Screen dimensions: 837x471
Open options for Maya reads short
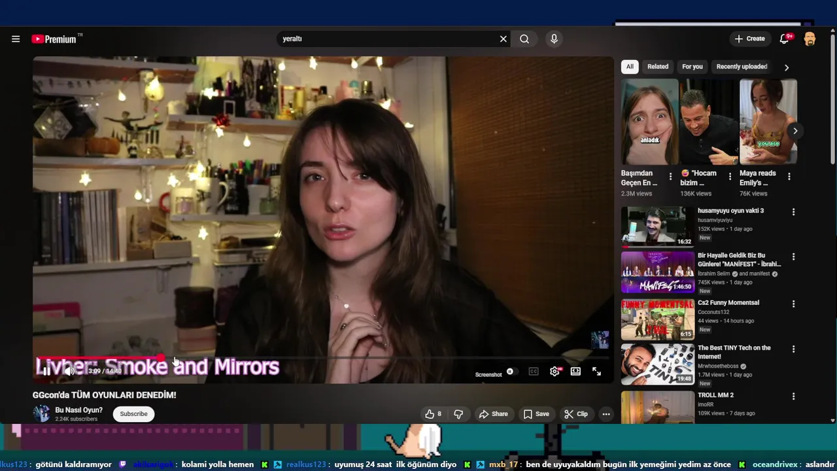(789, 177)
